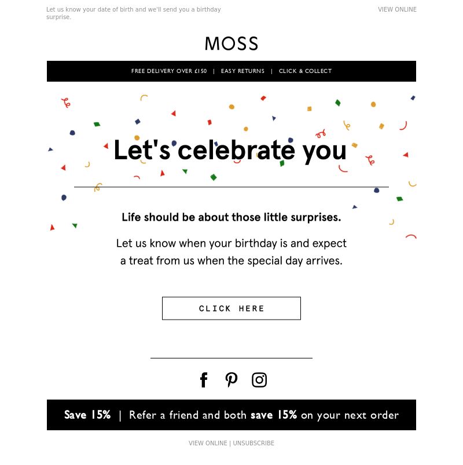Screen dimensions: 463x465
Task: Click the red squiggle confetti at top left
Action: (x=66, y=103)
